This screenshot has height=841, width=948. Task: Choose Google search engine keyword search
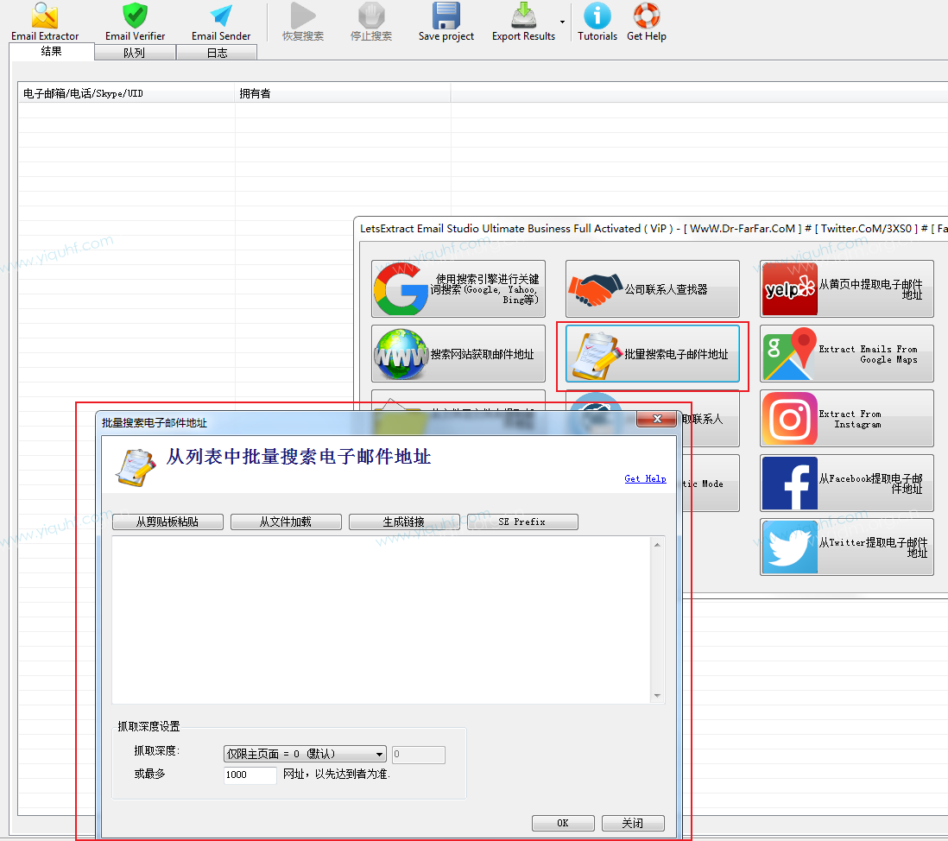click(458, 289)
